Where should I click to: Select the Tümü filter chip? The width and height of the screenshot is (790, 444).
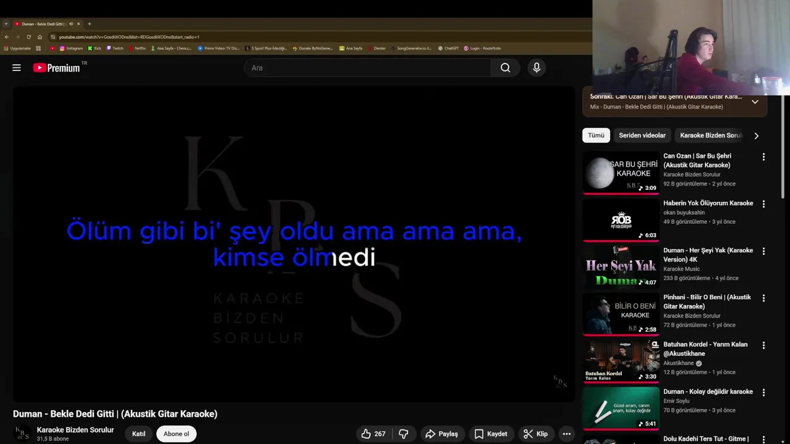596,136
